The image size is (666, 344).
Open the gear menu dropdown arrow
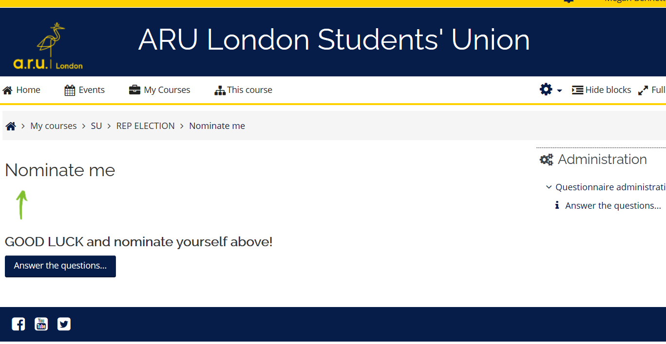point(559,91)
